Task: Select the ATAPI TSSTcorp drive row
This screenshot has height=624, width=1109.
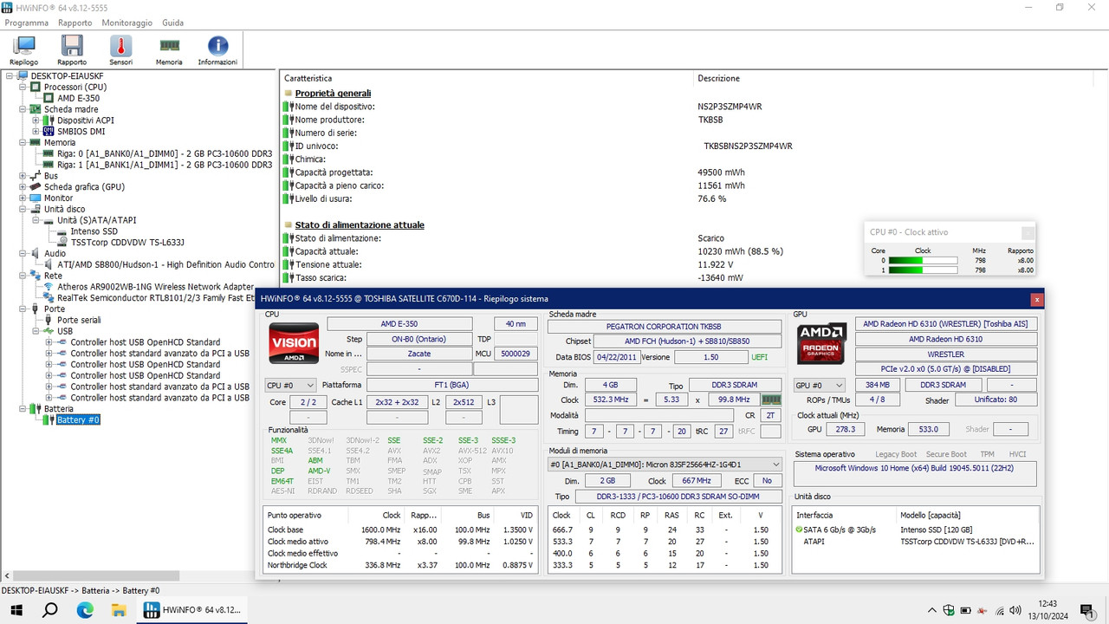Action: point(916,541)
